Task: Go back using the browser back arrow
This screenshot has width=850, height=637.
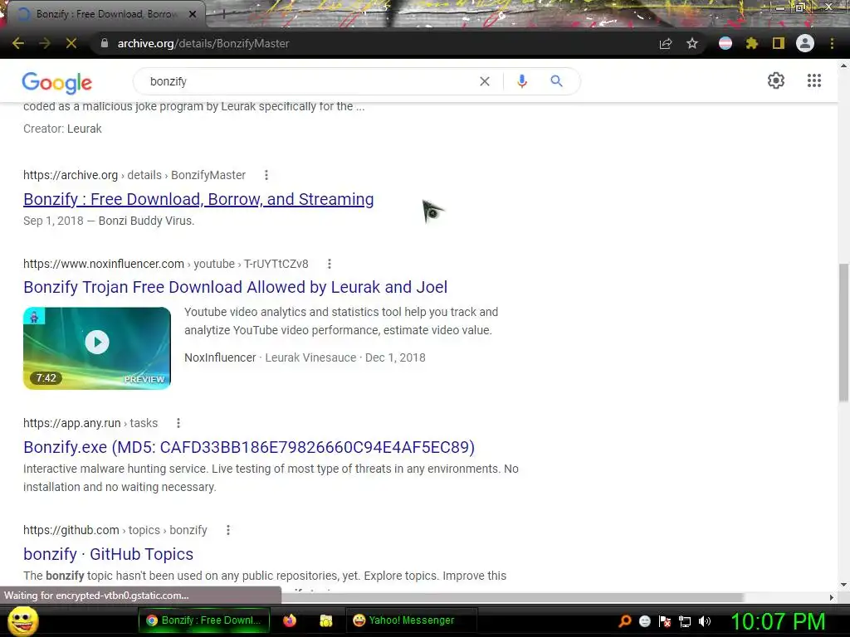Action: pos(18,43)
